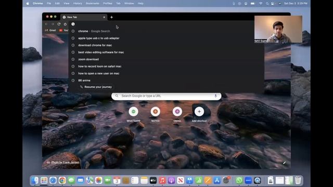Open Music from the dock
The height and width of the screenshot is (187, 333).
(162, 180)
